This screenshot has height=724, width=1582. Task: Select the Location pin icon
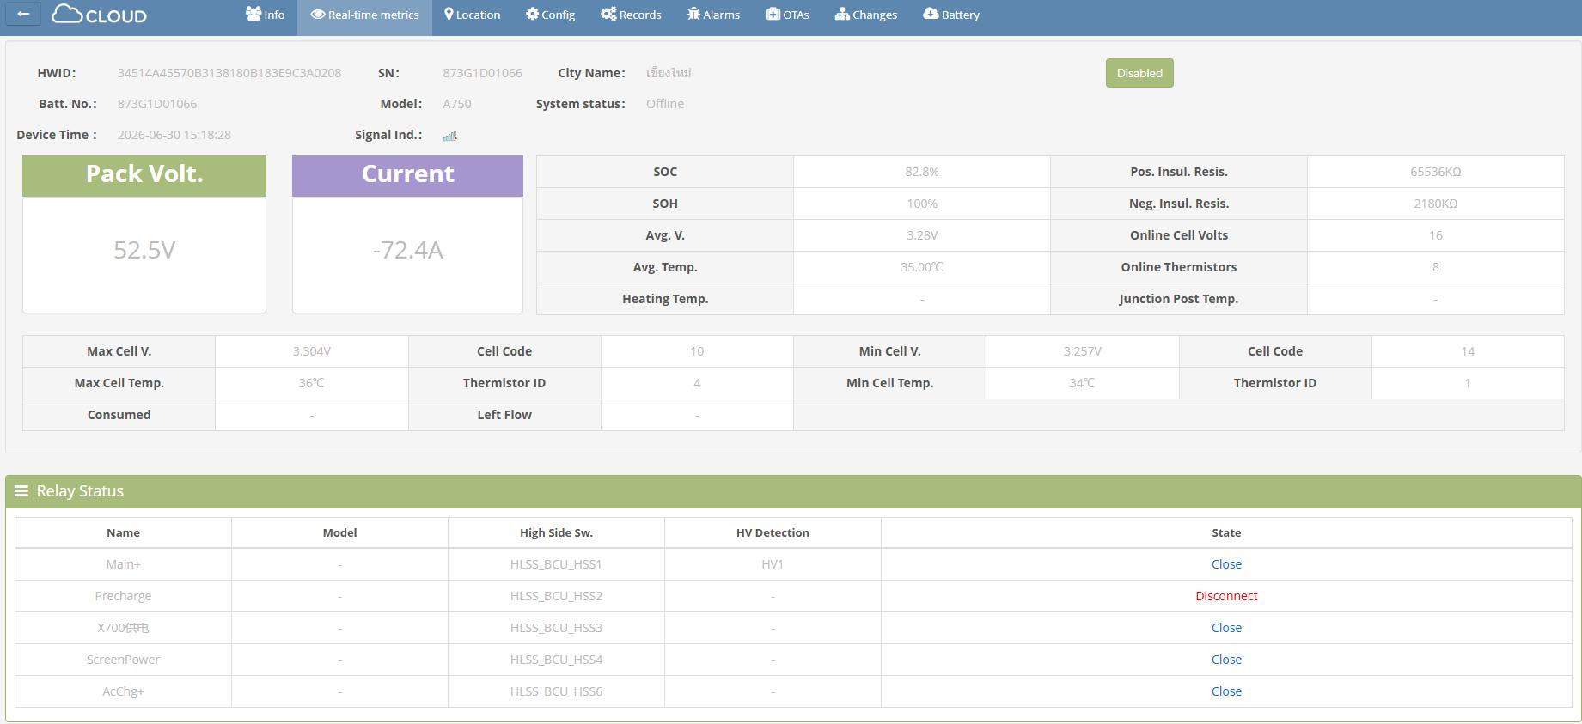[x=449, y=14]
